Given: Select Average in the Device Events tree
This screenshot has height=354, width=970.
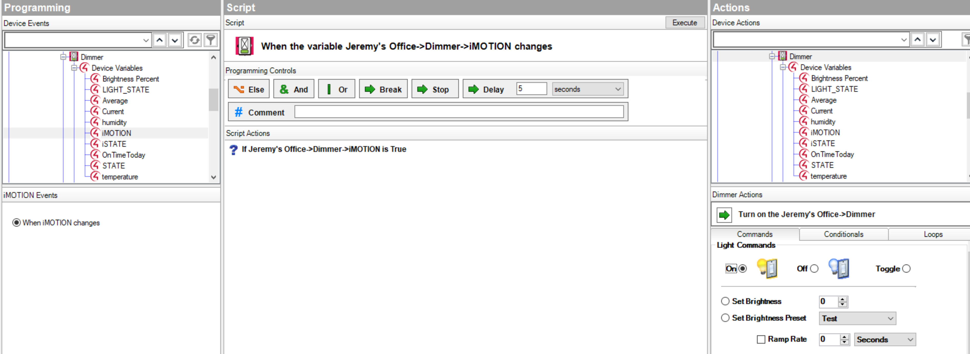Looking at the screenshot, I should tap(115, 100).
